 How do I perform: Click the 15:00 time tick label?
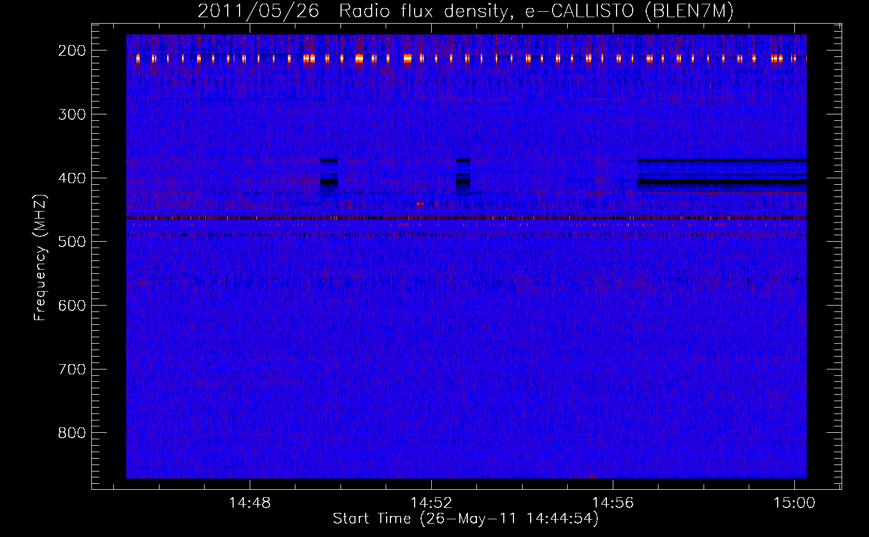[794, 503]
